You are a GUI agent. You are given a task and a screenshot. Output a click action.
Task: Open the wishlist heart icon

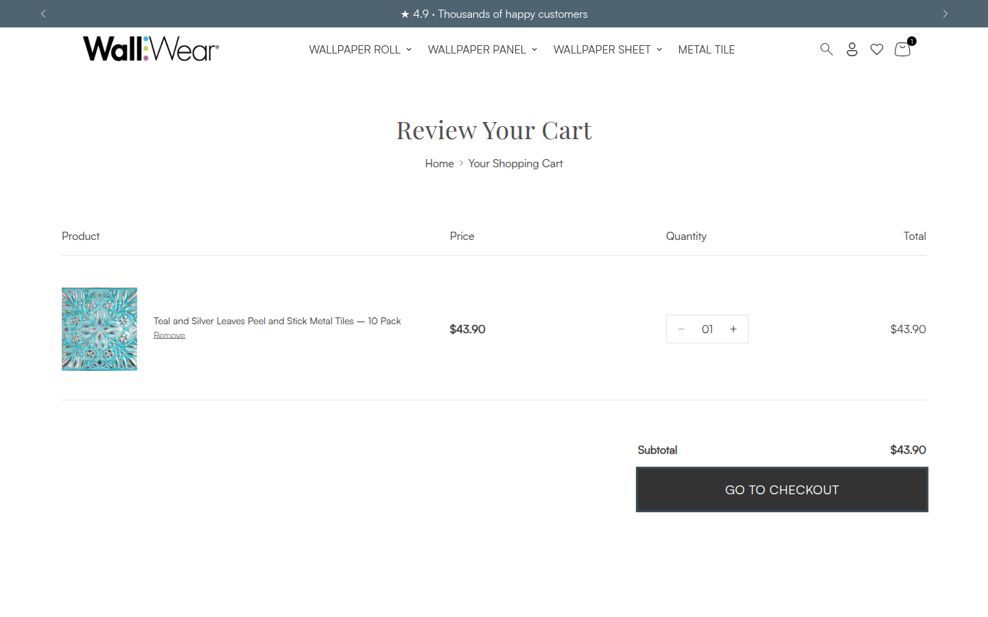[877, 49]
